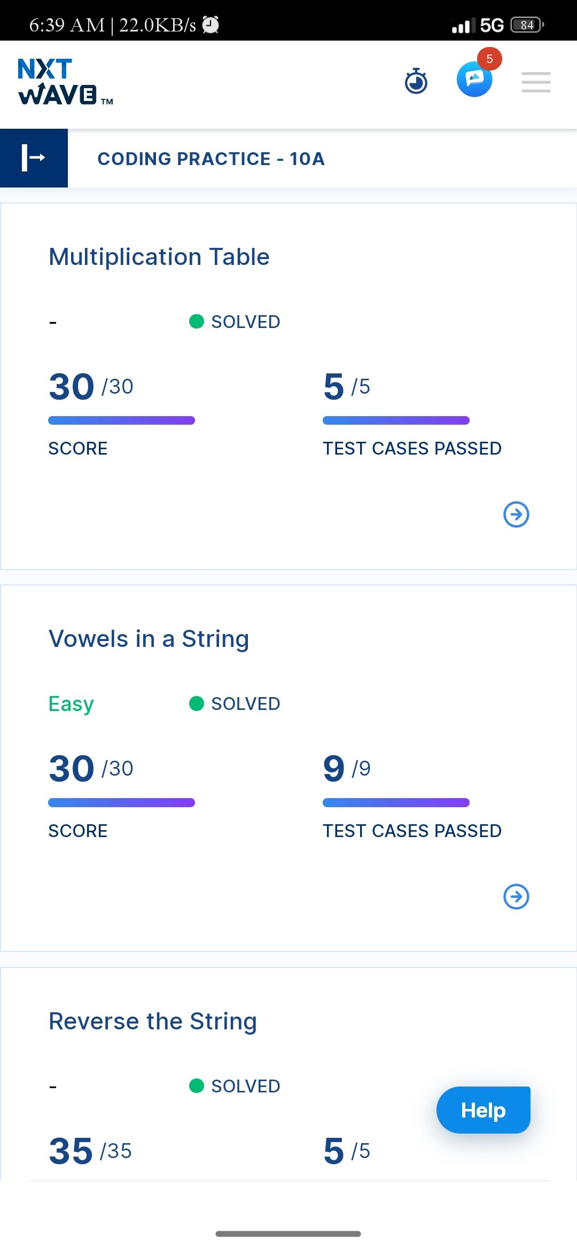Open the chat messages icon
577x1250 pixels.
(x=474, y=80)
